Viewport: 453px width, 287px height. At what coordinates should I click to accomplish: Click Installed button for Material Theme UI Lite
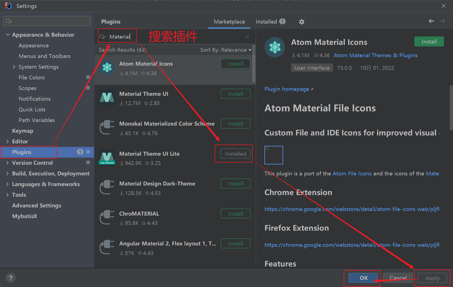tap(236, 154)
